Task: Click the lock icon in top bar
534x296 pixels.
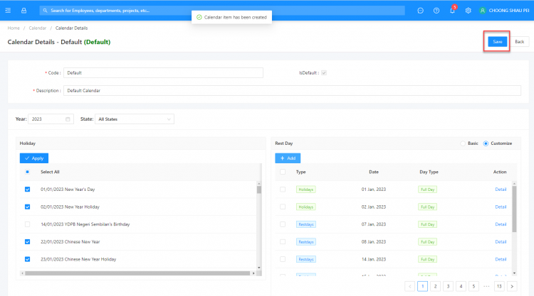Action: click(23, 11)
